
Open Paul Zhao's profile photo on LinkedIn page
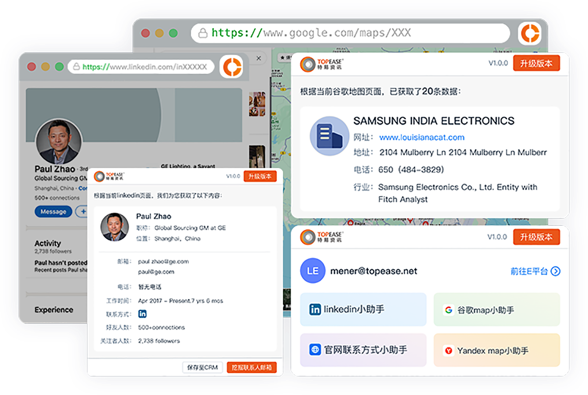pos(59,141)
